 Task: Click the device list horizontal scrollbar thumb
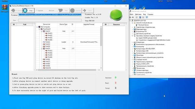click(x=67, y=70)
